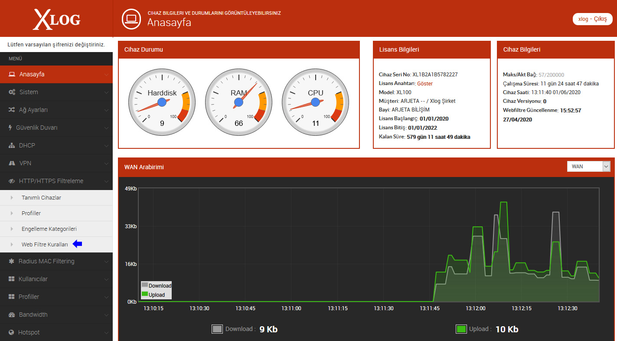Click the globe icon next to Hotspot

pos(12,332)
